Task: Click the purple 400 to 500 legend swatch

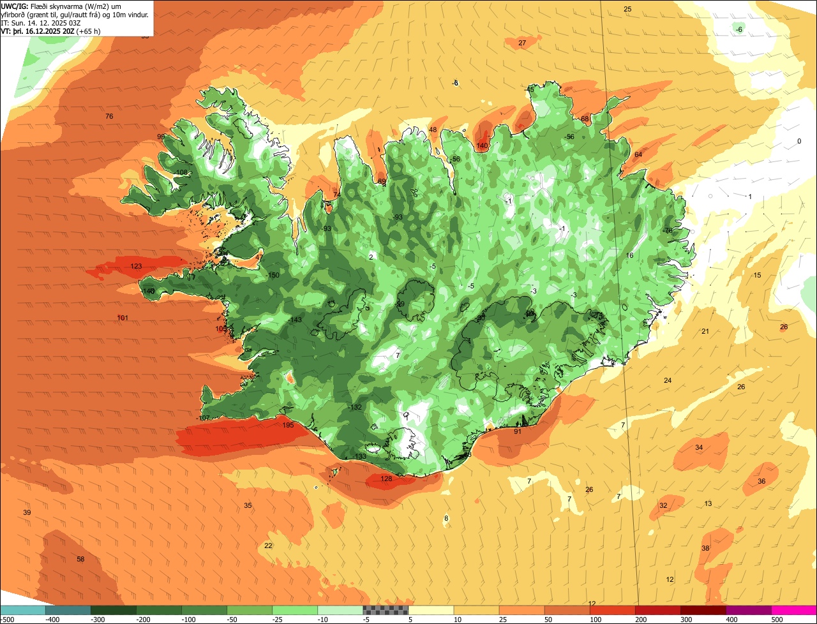Action: [x=748, y=610]
